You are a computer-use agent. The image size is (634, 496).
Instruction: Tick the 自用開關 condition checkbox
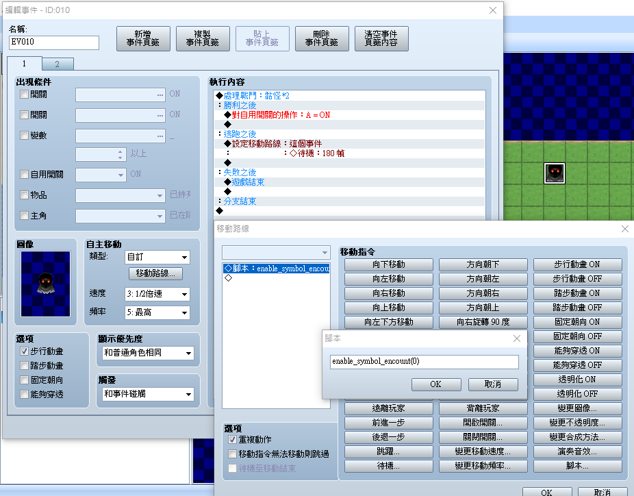[24, 175]
